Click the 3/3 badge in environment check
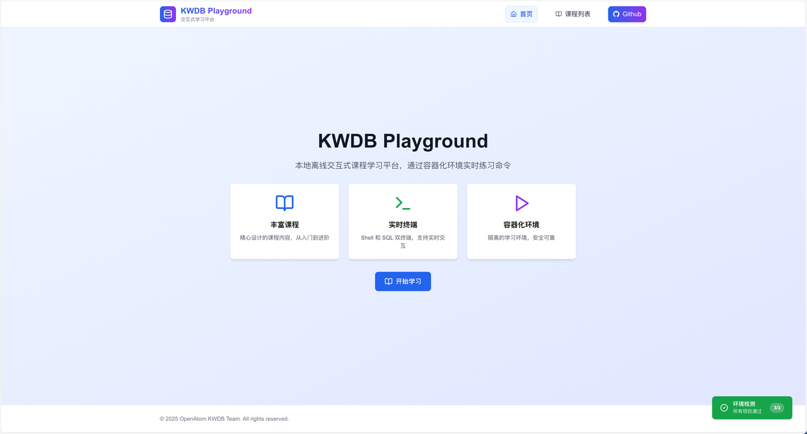 click(x=777, y=408)
